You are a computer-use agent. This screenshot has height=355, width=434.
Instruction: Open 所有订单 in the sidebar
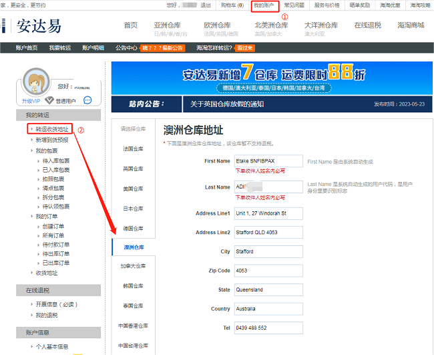point(53,235)
